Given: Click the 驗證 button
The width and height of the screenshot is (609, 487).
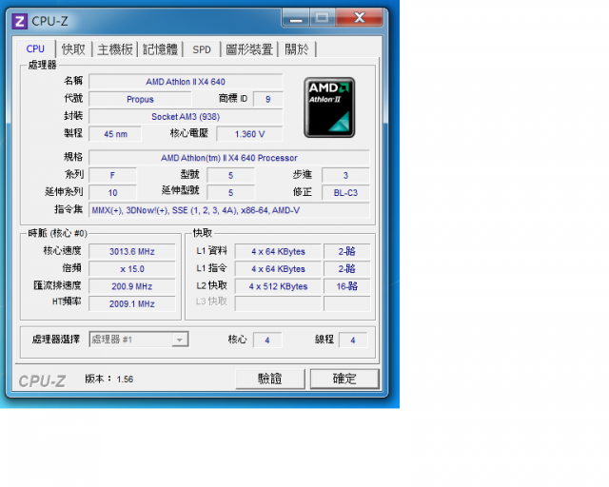Looking at the screenshot, I should (x=270, y=379).
